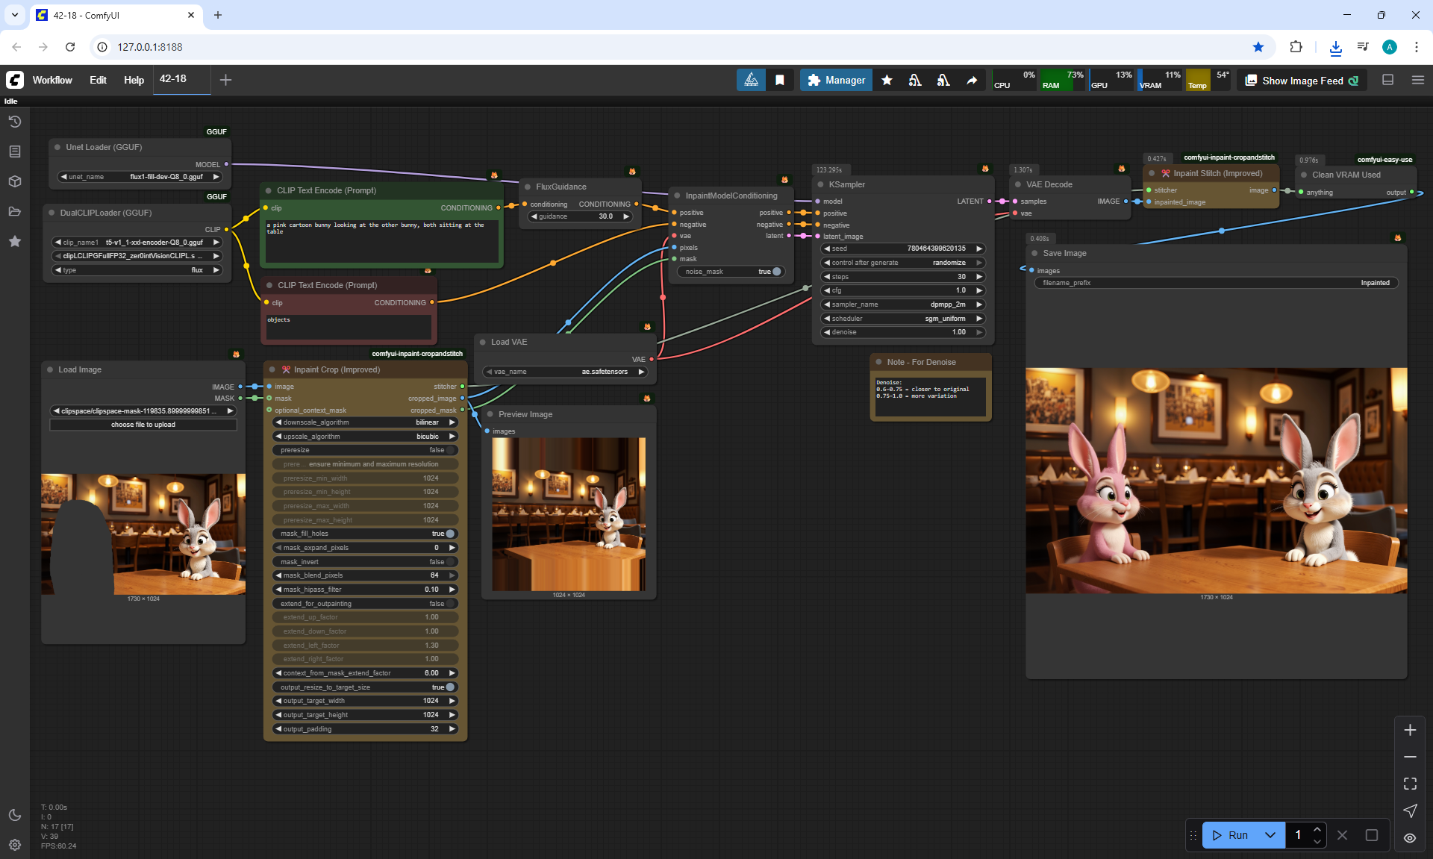Toggle link visibility eye icon
The height and width of the screenshot is (859, 1433).
point(1410,838)
